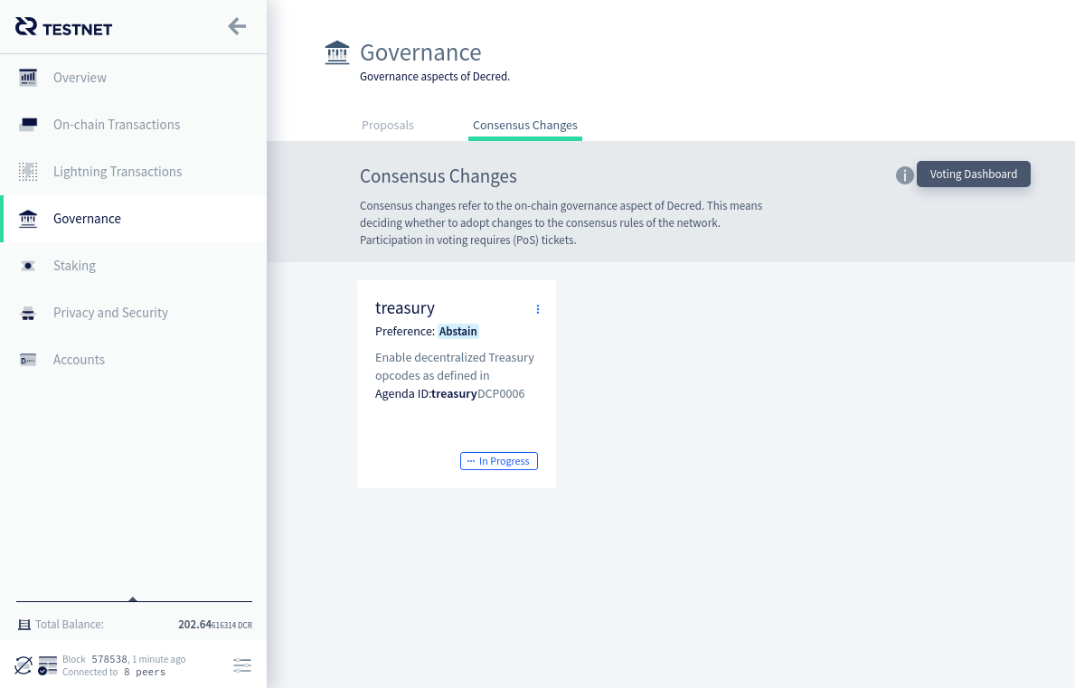Click the Lightning Transactions icon
Screen dimensions: 1075x688
pos(28,171)
